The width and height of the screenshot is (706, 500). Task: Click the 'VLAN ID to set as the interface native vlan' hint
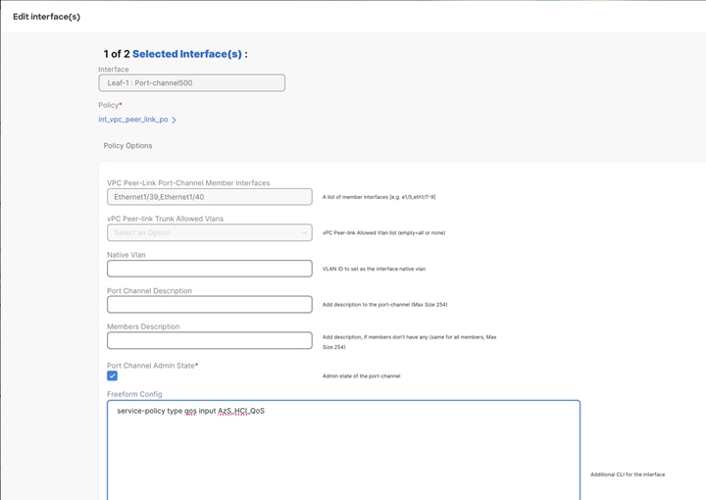(x=374, y=269)
